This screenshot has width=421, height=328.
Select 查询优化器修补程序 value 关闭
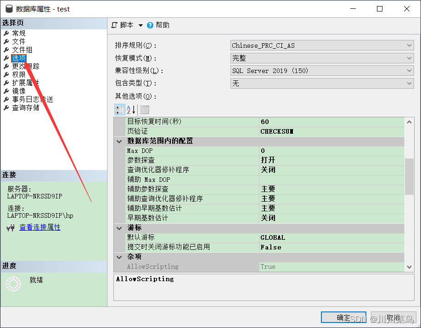tap(331, 170)
